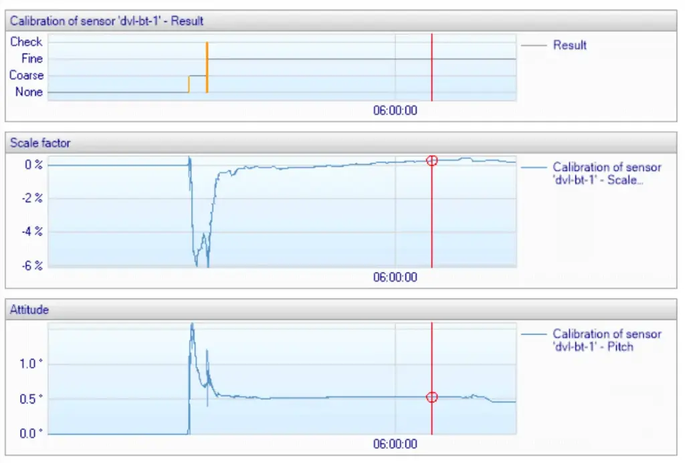
Task: Select the 'Scale factor' panel title bar
Action: (40, 143)
